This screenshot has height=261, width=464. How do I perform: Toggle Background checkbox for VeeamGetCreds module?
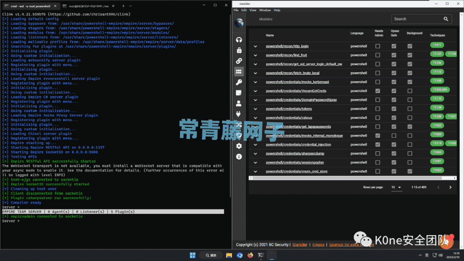(x=409, y=91)
